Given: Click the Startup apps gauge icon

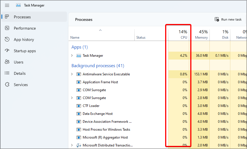Looking at the screenshot, I should (x=7, y=51).
